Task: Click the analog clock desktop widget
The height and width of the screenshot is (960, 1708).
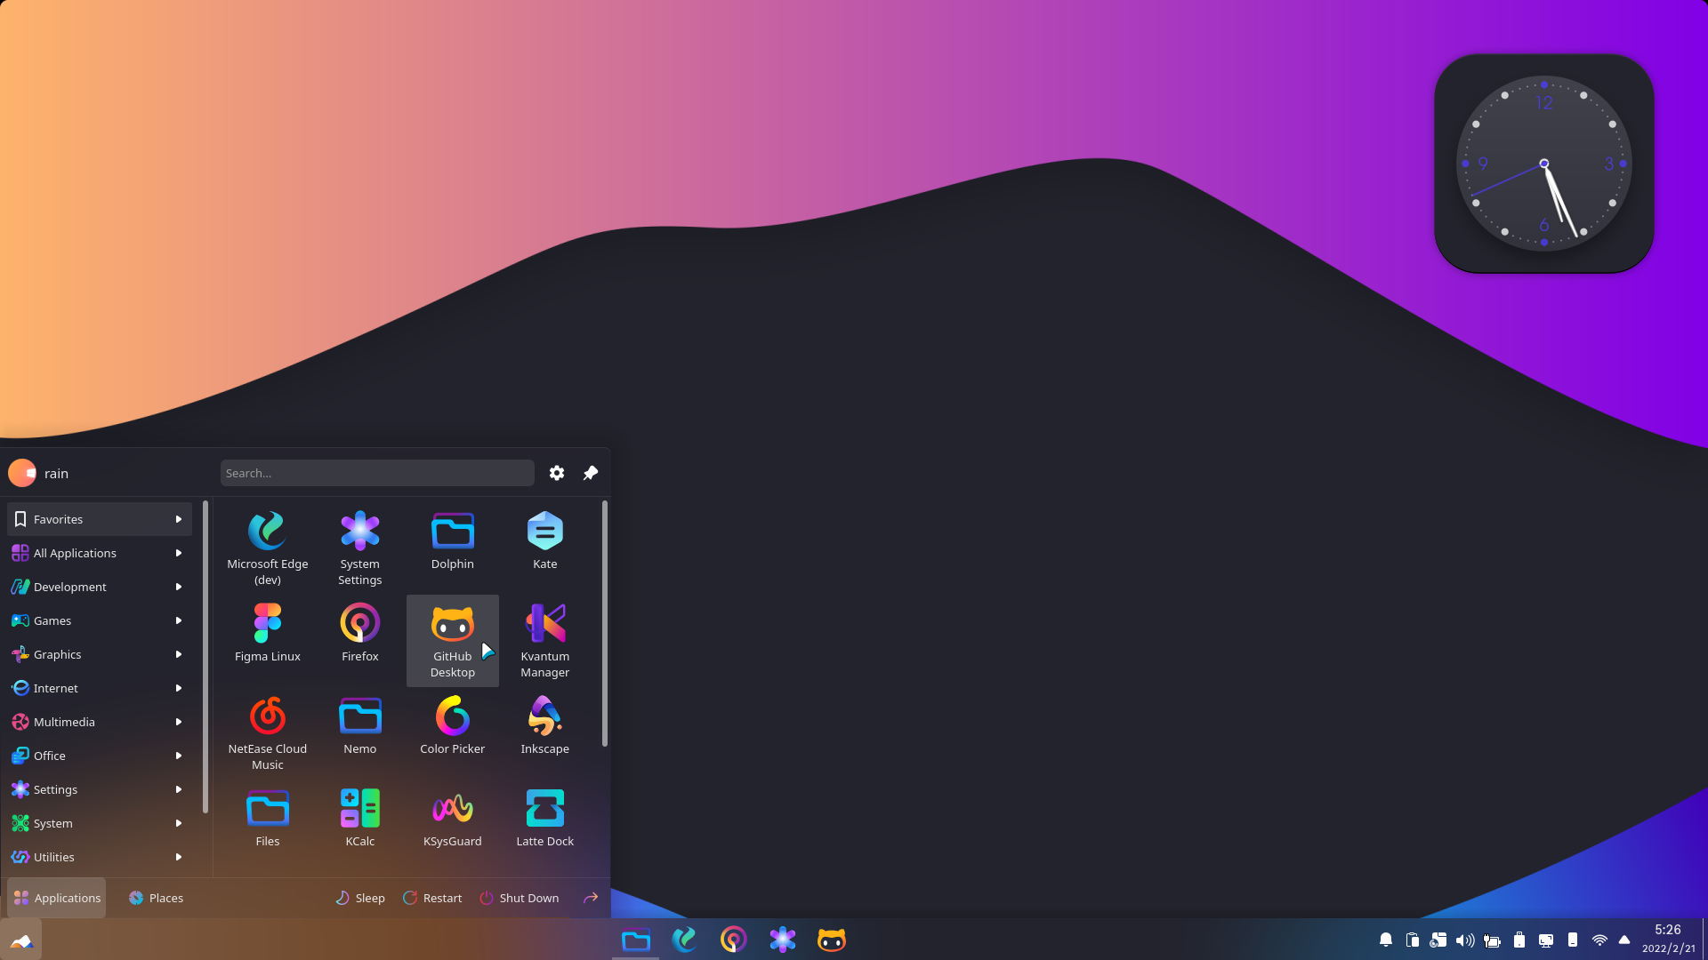Action: click(1544, 164)
